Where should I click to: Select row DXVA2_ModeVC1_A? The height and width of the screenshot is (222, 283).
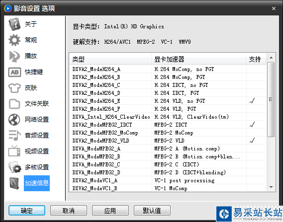168,180
